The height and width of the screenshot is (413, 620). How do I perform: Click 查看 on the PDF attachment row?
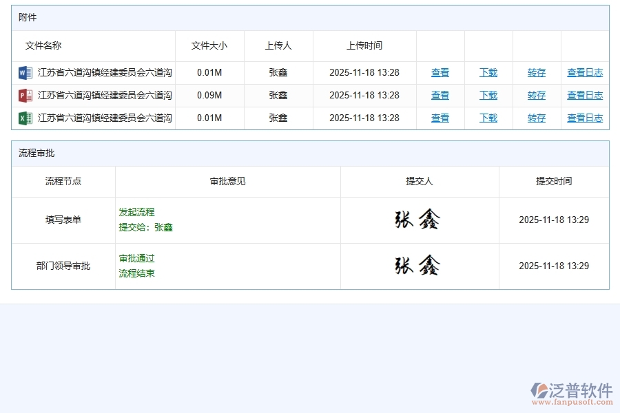[440, 95]
